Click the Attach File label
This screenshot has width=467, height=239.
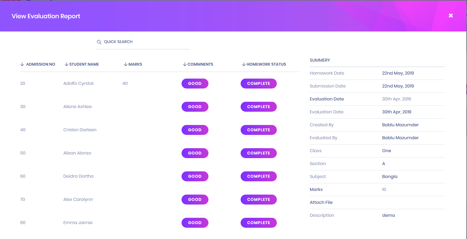point(321,203)
